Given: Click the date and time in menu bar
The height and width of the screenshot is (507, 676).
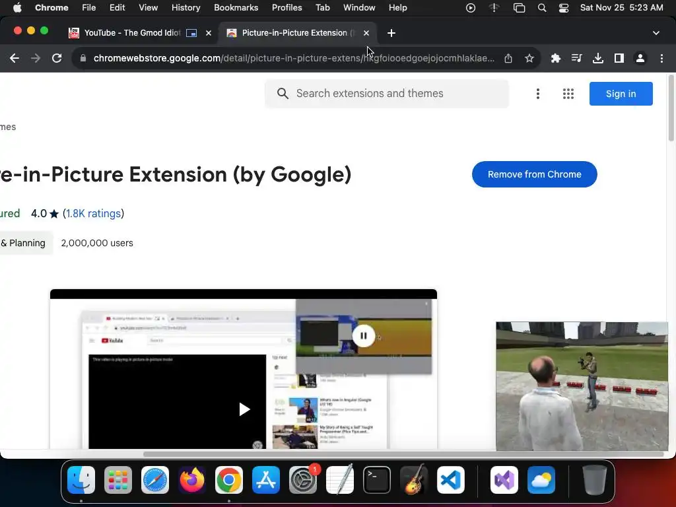Looking at the screenshot, I should point(622,8).
